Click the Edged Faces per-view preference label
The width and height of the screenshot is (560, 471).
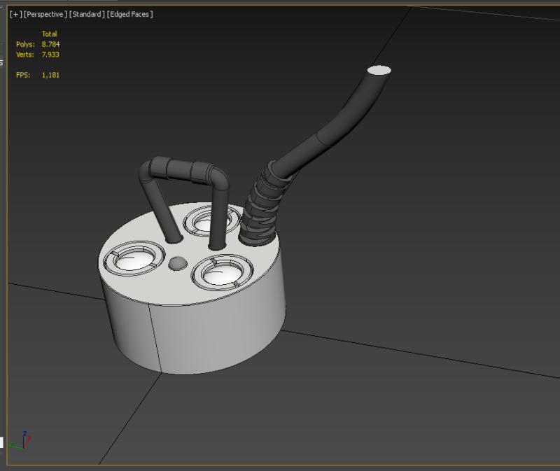click(x=129, y=14)
